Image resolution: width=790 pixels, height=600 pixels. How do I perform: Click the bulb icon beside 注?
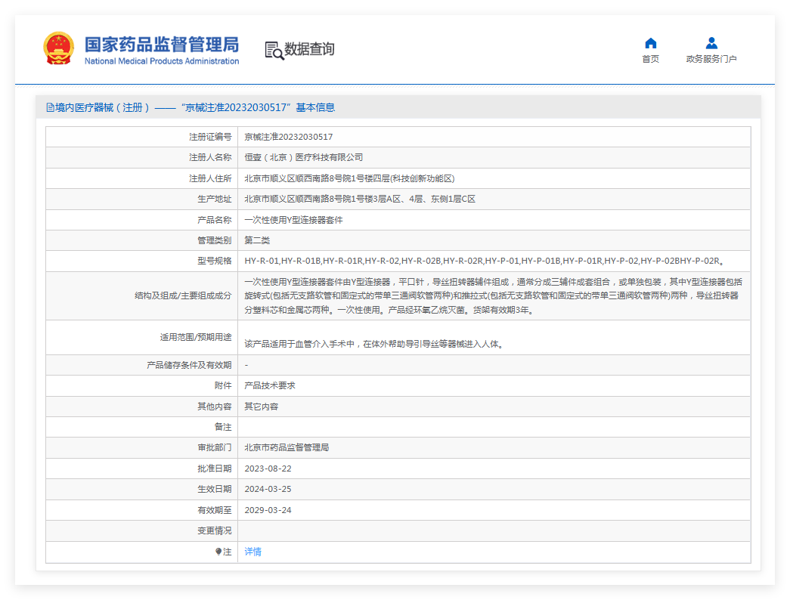[218, 552]
